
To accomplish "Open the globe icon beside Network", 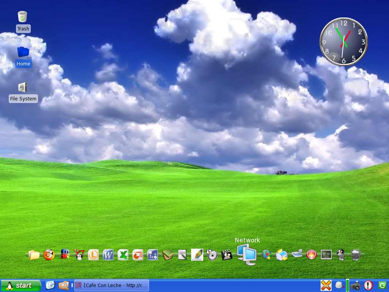I will (266, 255).
